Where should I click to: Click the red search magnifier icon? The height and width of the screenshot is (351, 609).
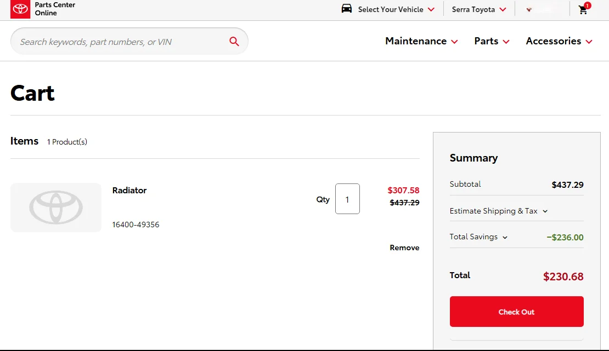(234, 41)
